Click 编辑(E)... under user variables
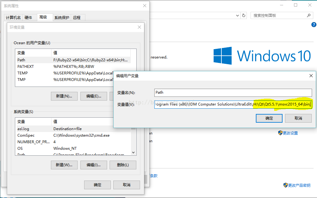Screen dimensions: 317x198 (93, 96)
